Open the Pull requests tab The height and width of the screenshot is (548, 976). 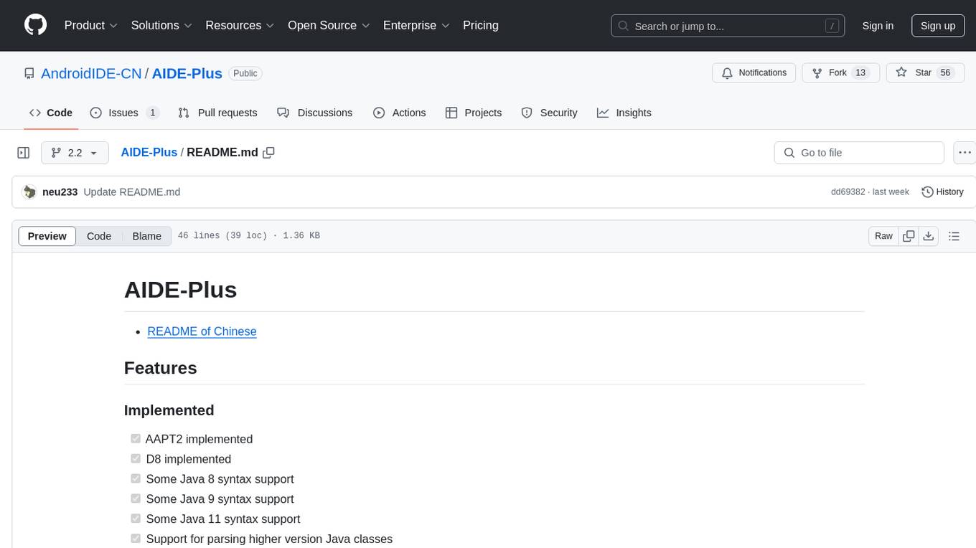(x=217, y=113)
